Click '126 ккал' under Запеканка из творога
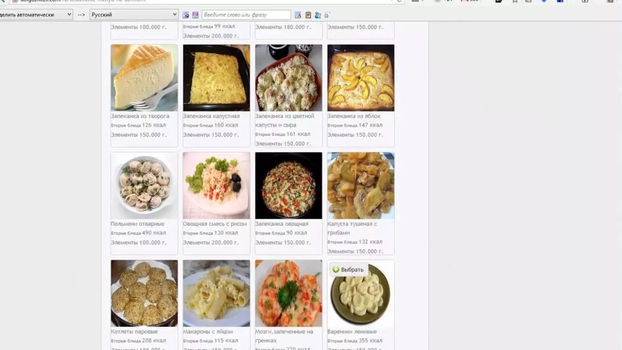622x350 pixels. click(x=154, y=125)
